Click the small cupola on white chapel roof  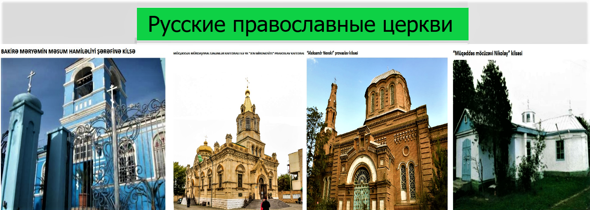pos(528,116)
